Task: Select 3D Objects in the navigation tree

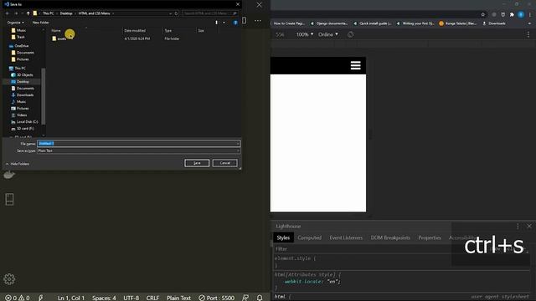Action: (22, 74)
